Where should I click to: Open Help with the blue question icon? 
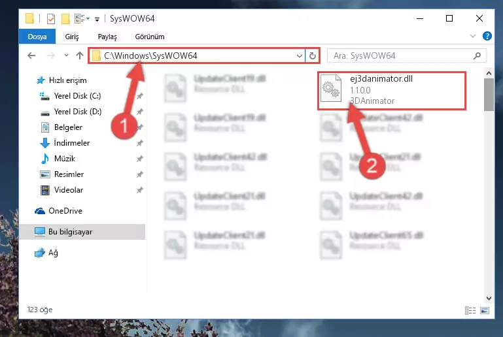click(x=487, y=36)
